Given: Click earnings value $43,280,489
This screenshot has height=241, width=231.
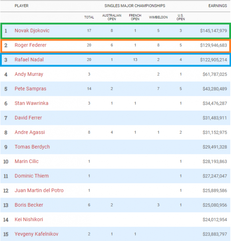Looking at the screenshot, I should 215,89.
